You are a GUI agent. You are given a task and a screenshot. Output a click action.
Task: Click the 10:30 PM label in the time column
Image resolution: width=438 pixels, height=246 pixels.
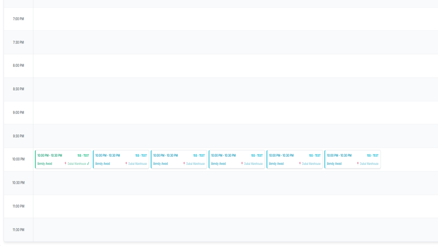pos(18,183)
